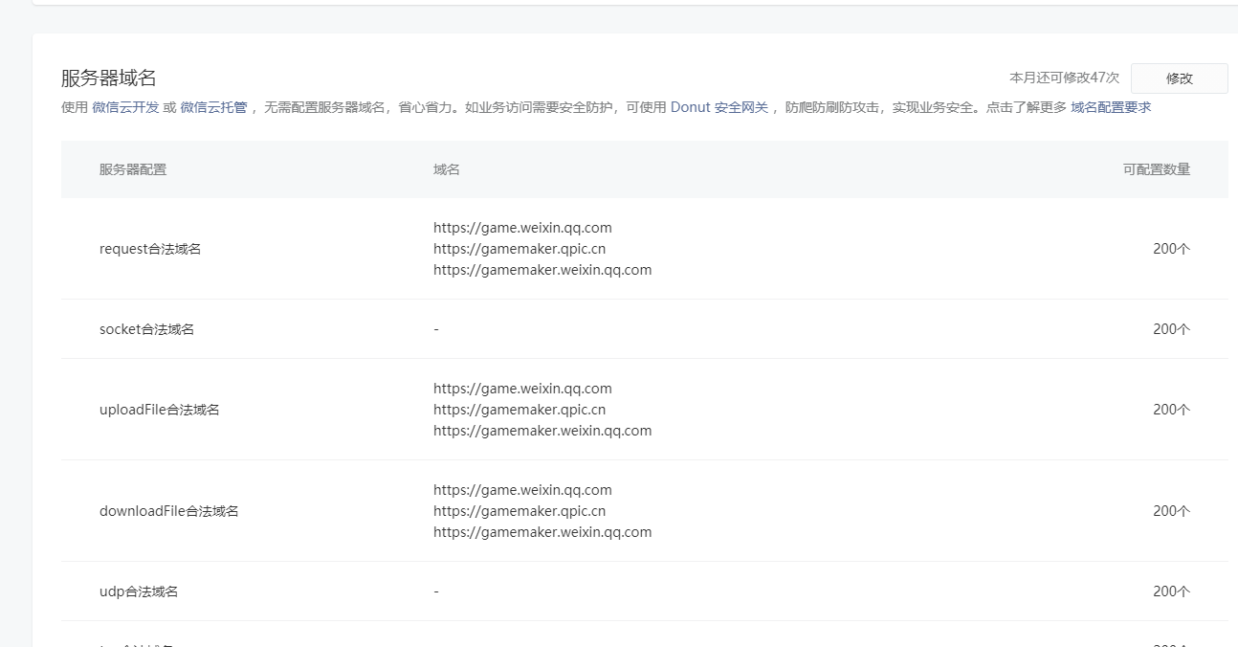Click https://game.weixin.qq.com in request row
Viewport: 1238px width, 647px height.
(522, 228)
